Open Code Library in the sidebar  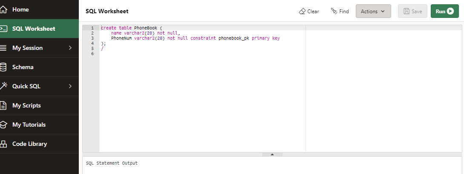(39, 144)
